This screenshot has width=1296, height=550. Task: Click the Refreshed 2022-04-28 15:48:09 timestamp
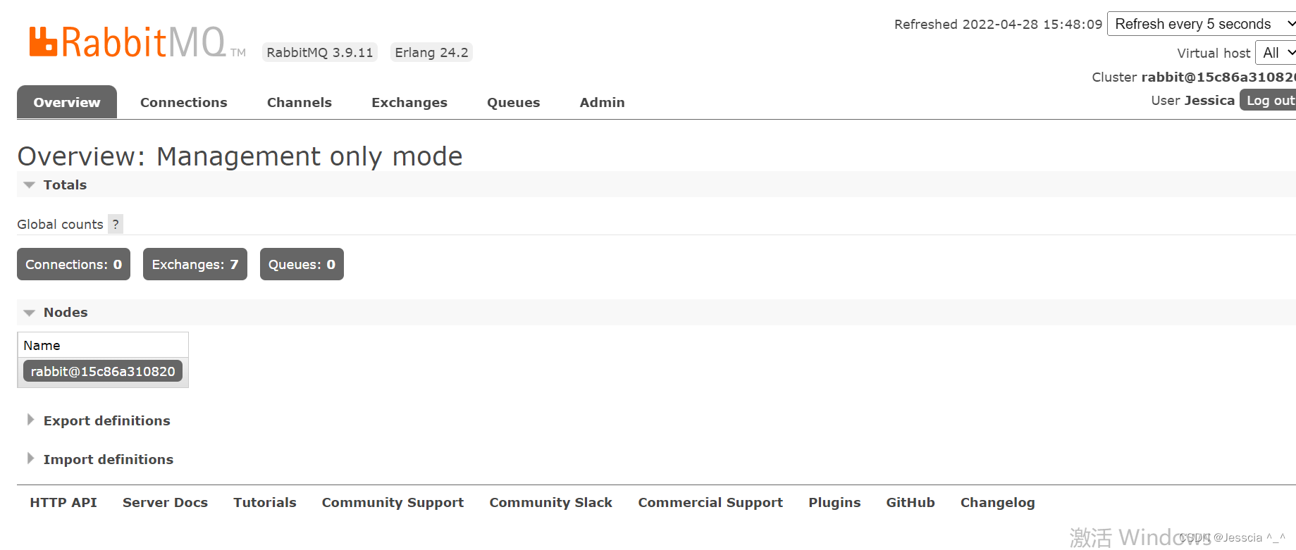pyautogui.click(x=998, y=24)
